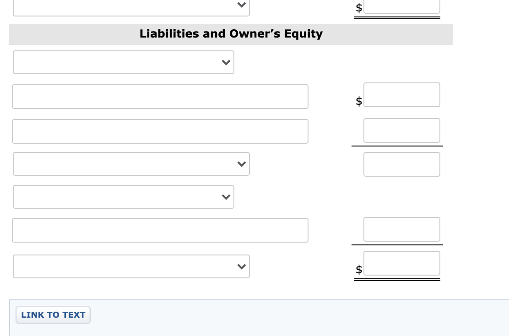
Task: Click the underlined subtotal amount field
Action: click(402, 130)
